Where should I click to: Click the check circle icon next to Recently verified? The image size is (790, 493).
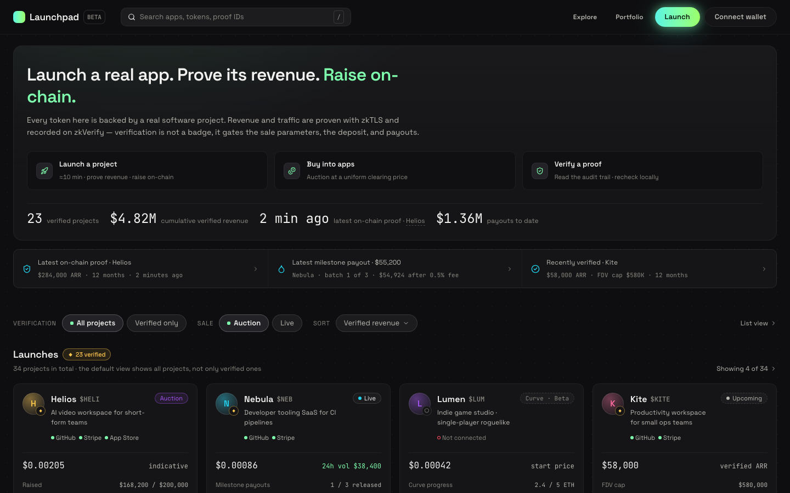point(535,269)
